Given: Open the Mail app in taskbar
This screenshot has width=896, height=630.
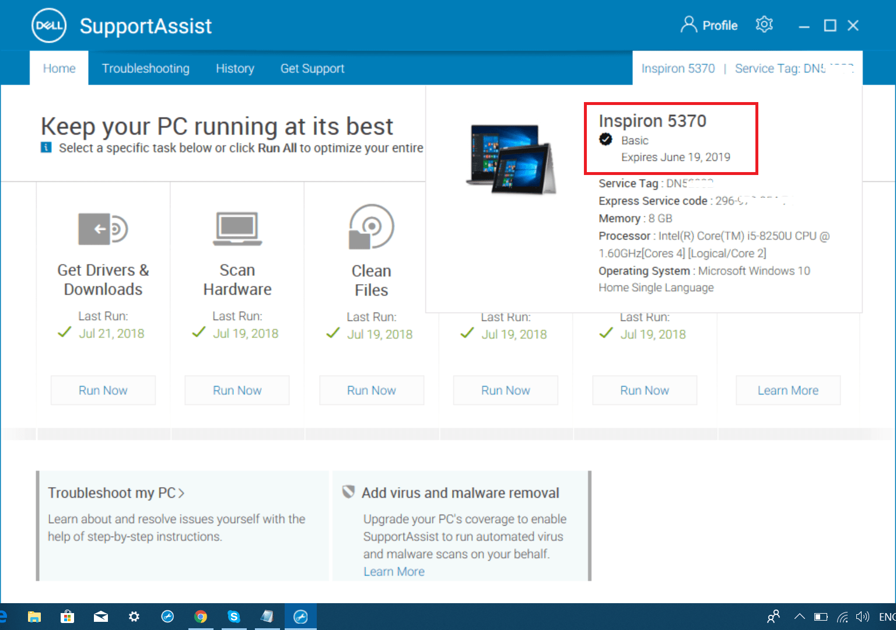Looking at the screenshot, I should point(101,617).
